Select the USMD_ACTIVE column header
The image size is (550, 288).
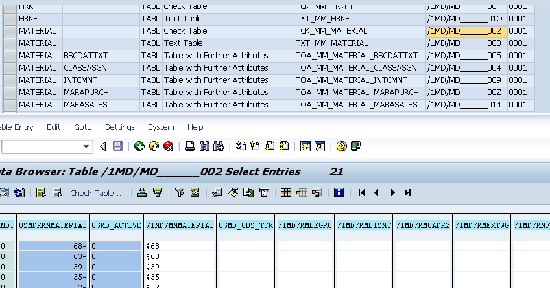coord(117,225)
